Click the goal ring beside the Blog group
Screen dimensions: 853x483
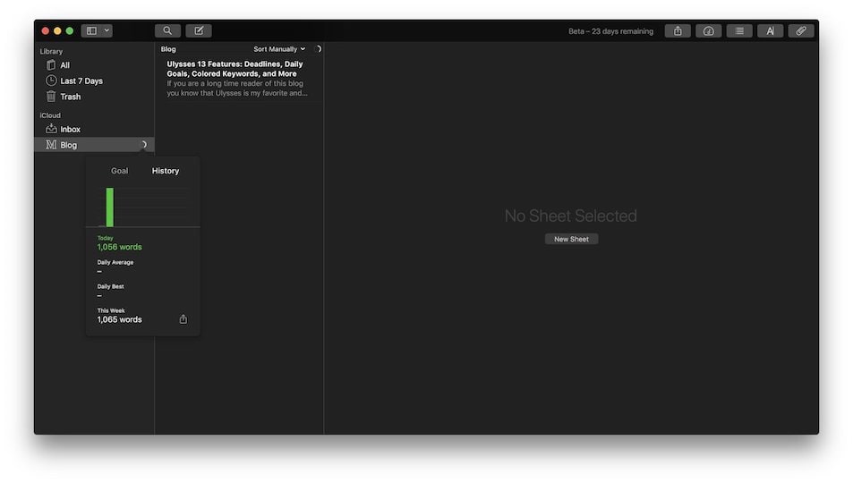point(143,145)
